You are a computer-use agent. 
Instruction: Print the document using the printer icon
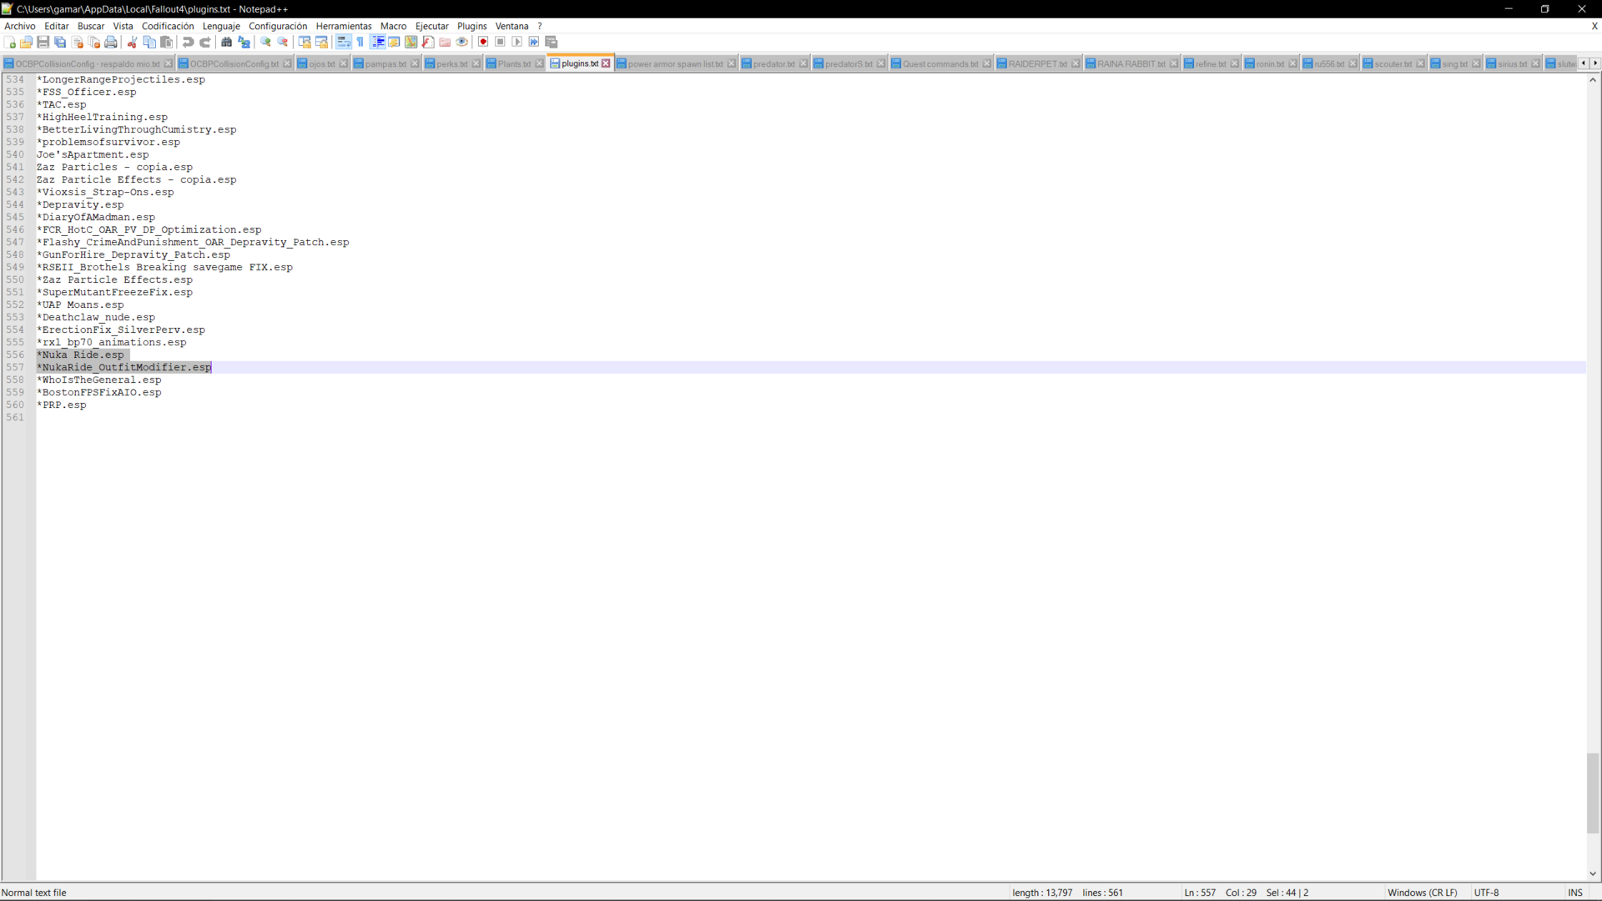111,42
